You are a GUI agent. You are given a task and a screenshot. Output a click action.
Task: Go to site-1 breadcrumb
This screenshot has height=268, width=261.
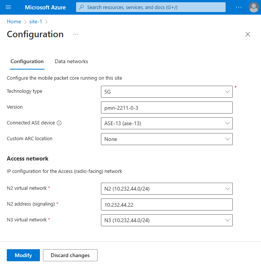click(x=35, y=21)
